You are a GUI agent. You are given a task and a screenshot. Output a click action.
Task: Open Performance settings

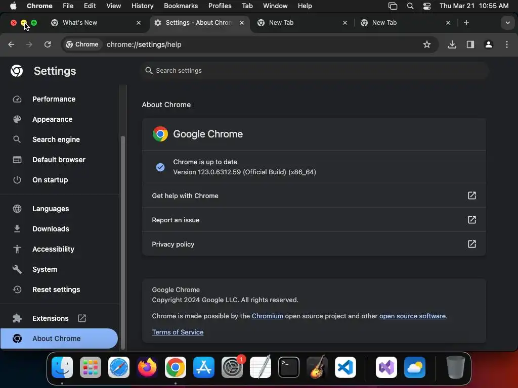point(54,99)
